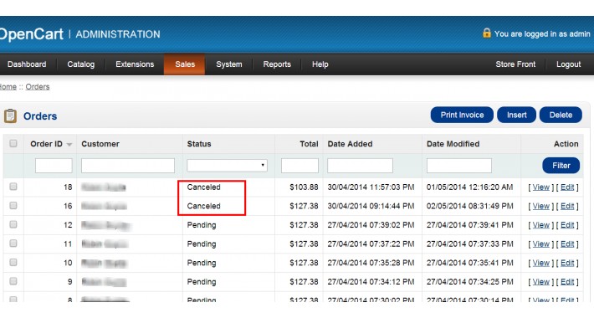This screenshot has width=594, height=318.
Task: View order 11
Action: [x=541, y=244]
